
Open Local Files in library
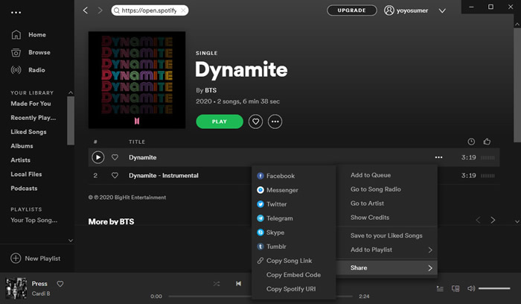point(26,174)
